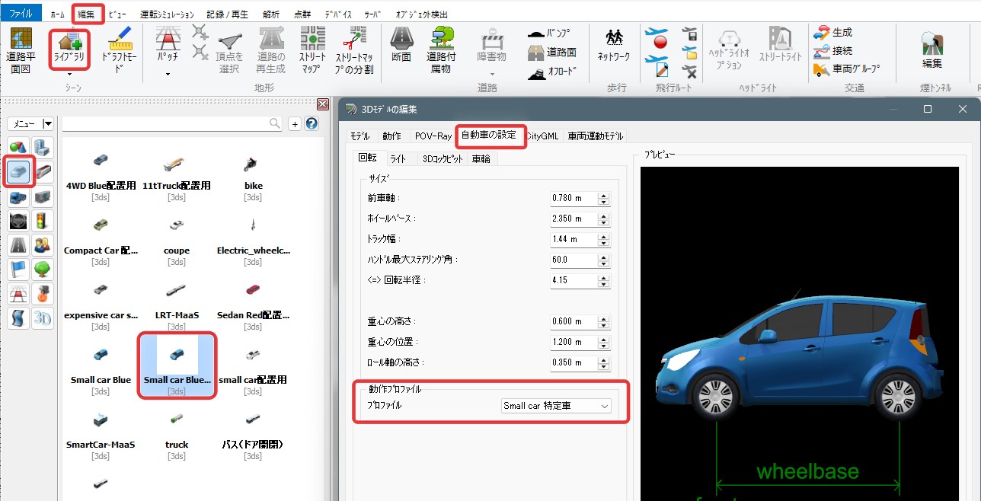Select the bike model thumbnail
Viewport: 981px width, 501px height.
click(x=253, y=163)
